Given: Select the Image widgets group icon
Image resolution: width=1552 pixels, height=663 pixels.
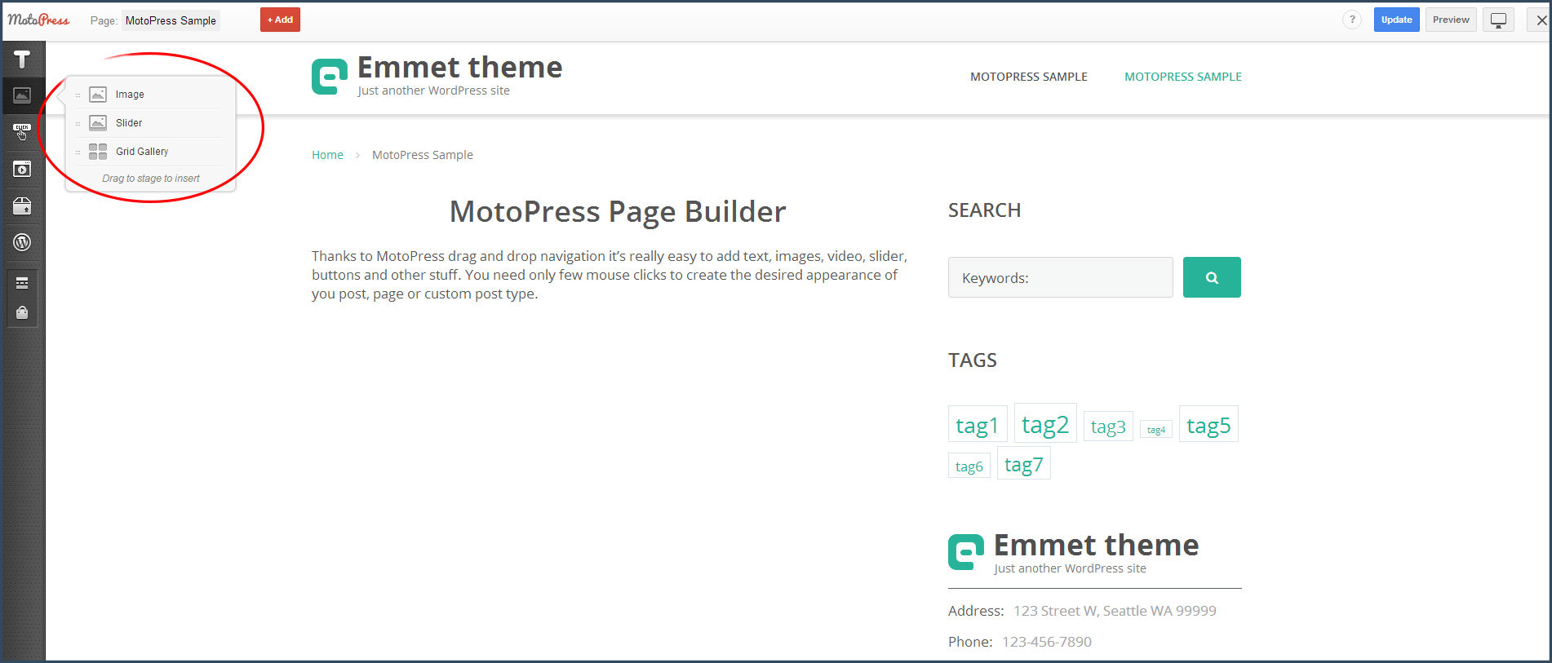Looking at the screenshot, I should (22, 95).
